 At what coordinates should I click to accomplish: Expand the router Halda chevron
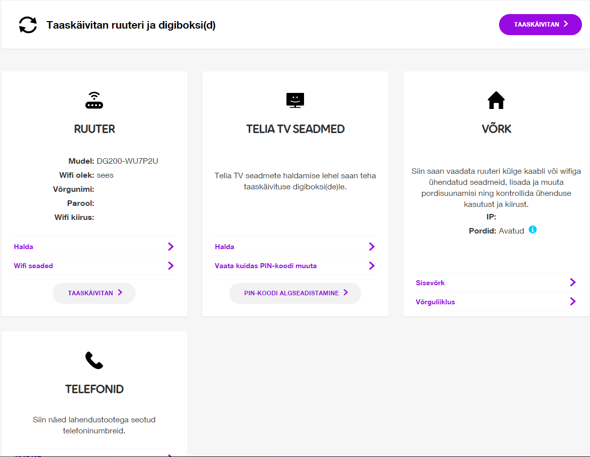tap(171, 247)
